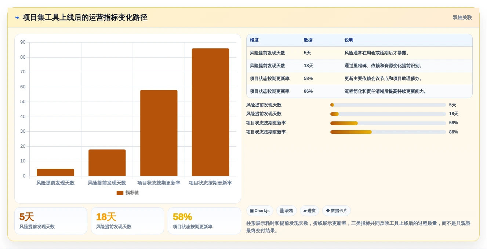Click the progress bar labeled 18天

tap(388, 114)
